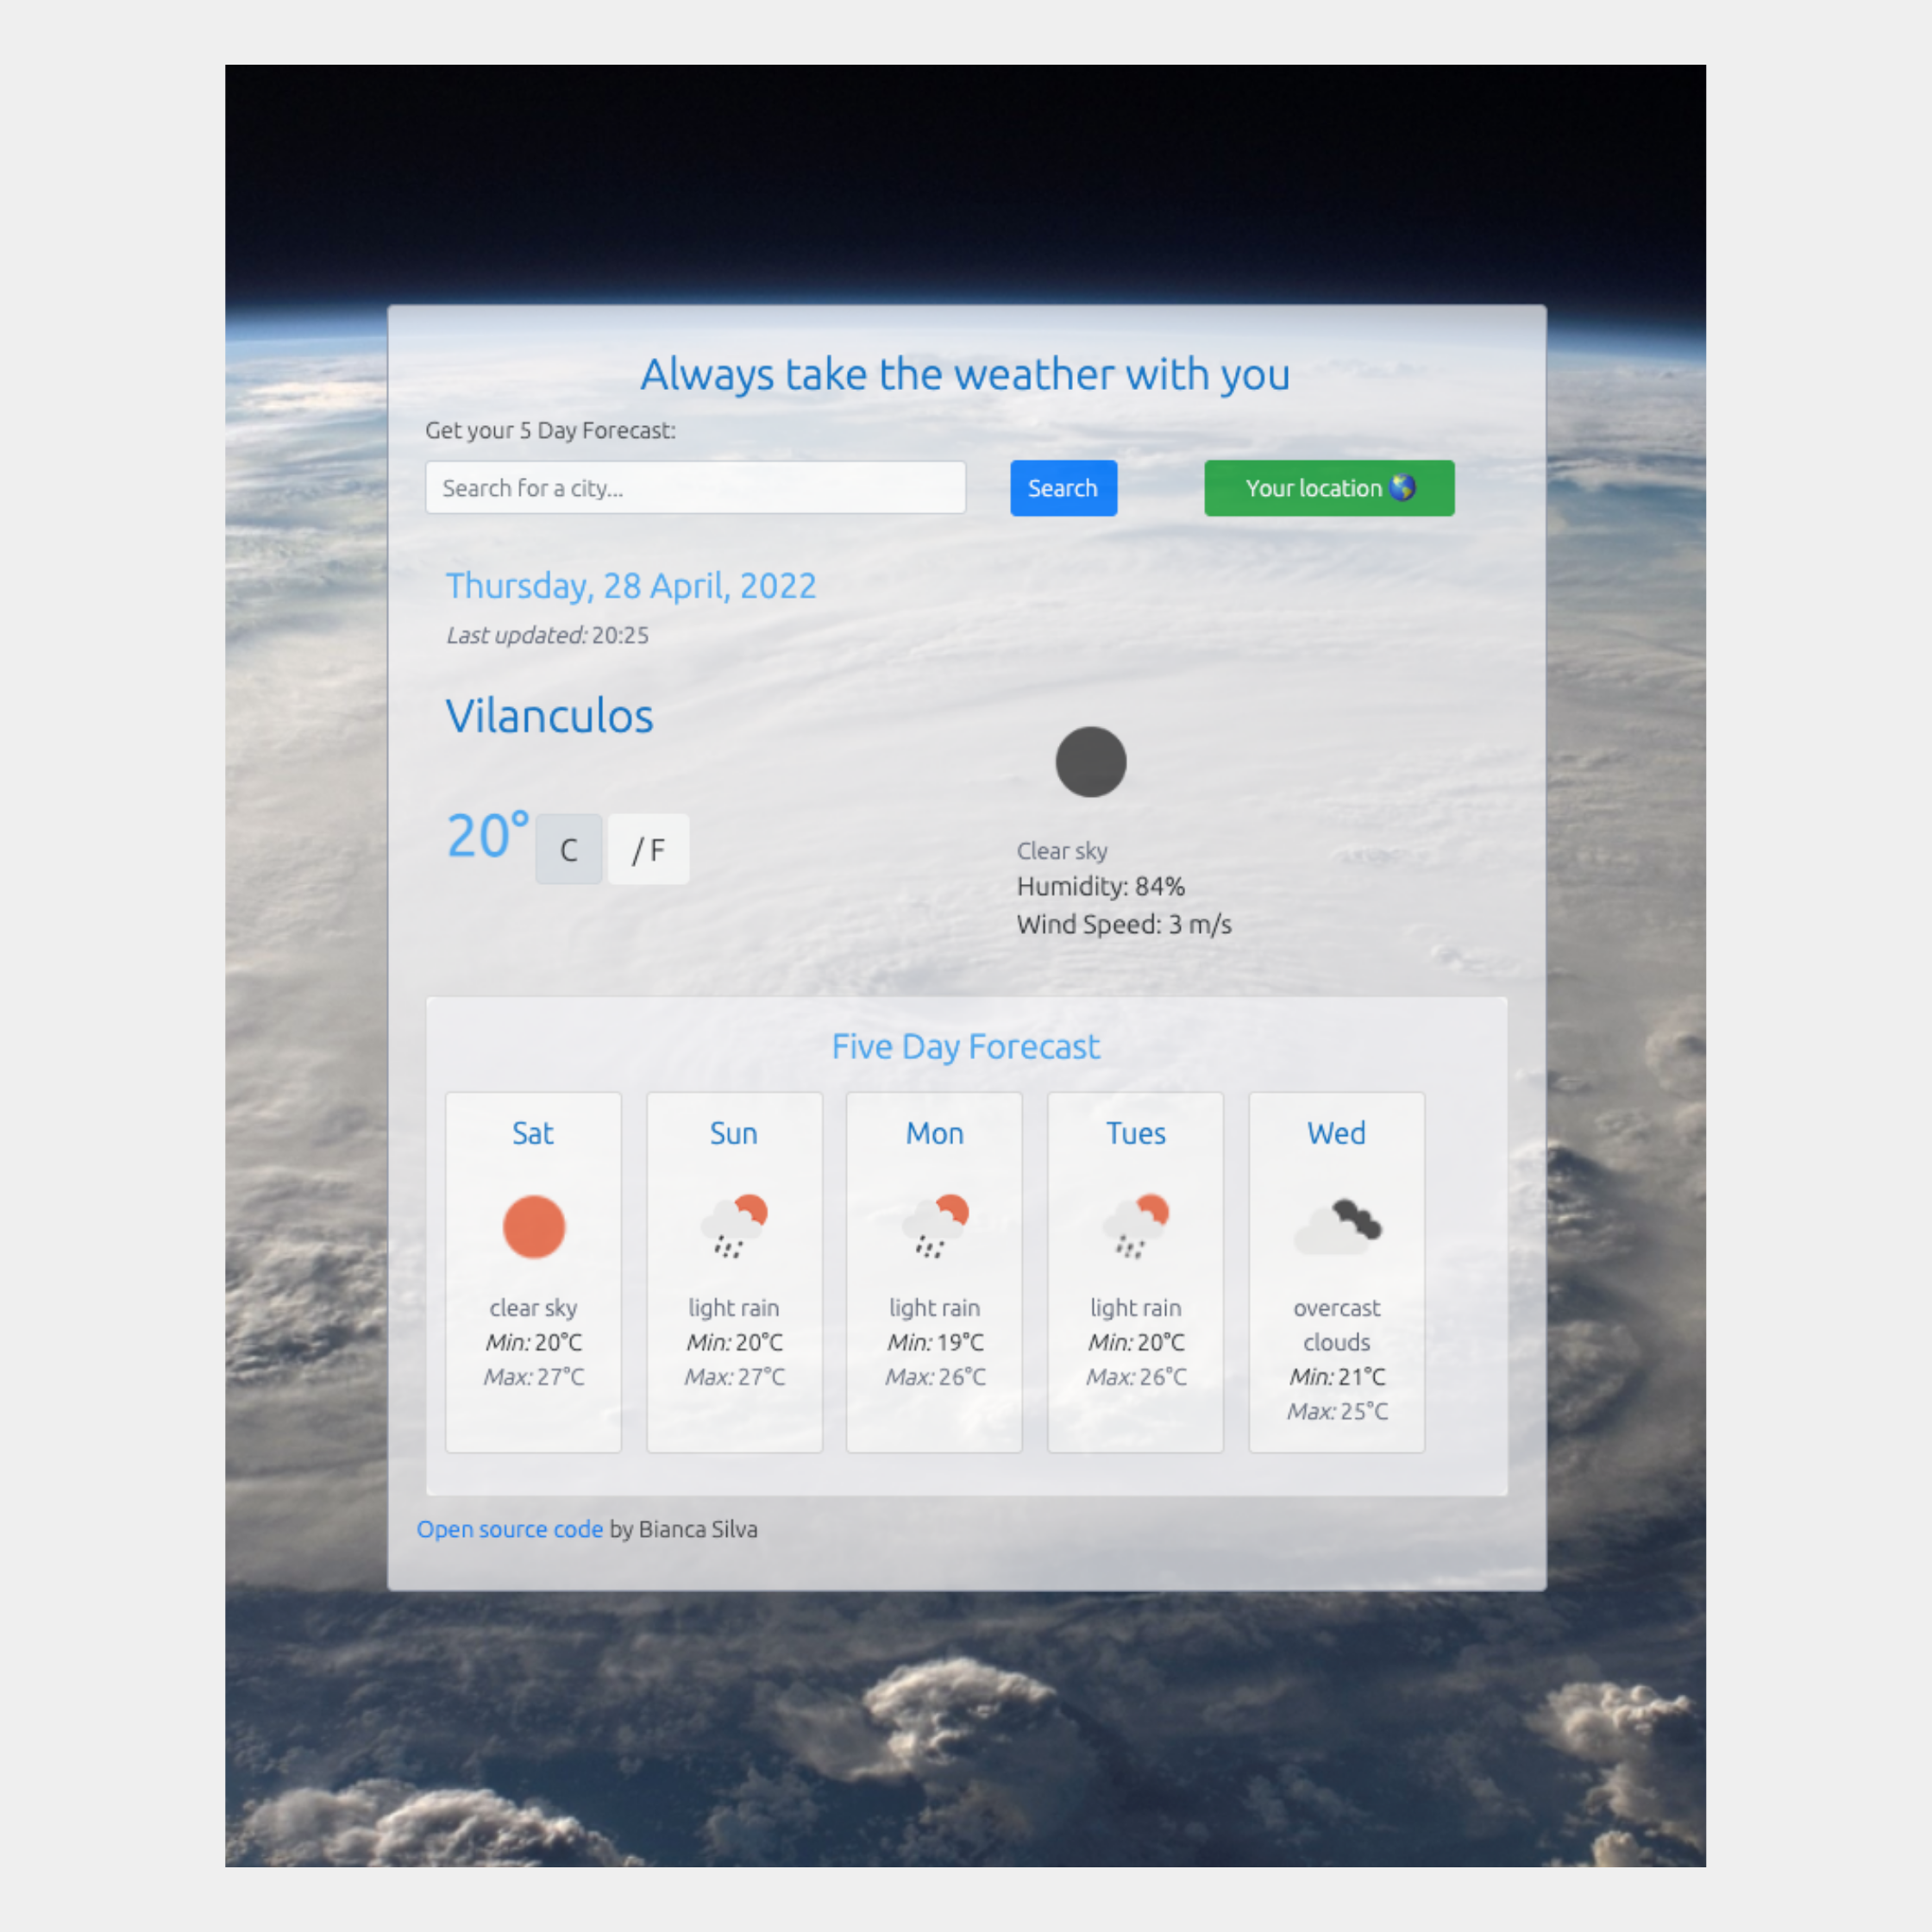Viewport: 1932px width, 1932px height.
Task: Toggle temperature unit to Fahrenheit
Action: (x=649, y=850)
